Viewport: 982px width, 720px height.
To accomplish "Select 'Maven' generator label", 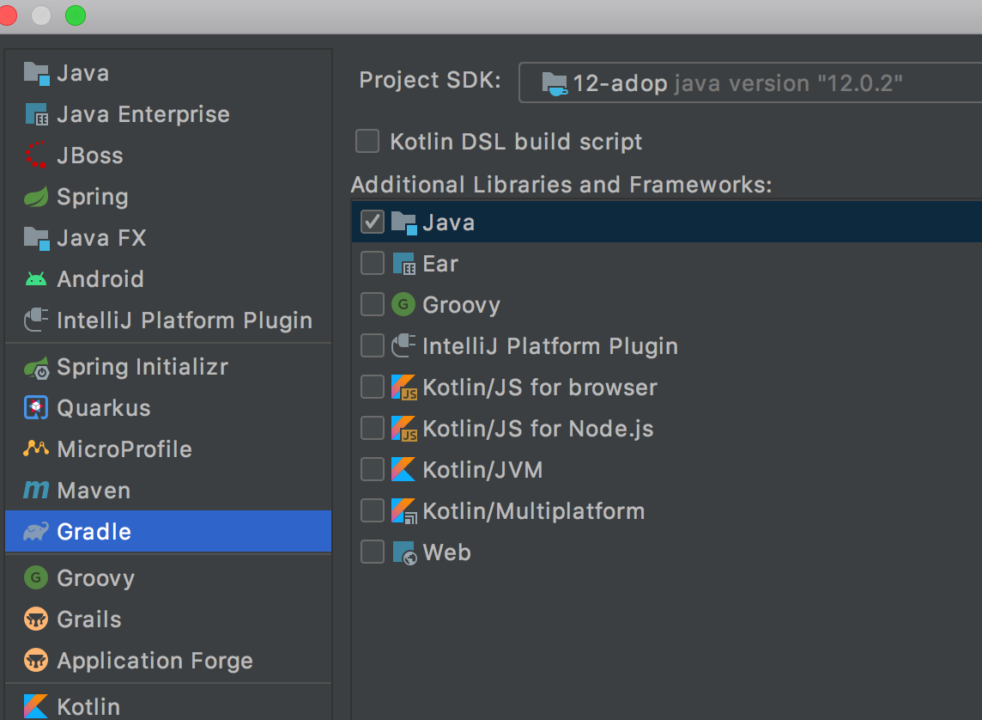I will pos(94,491).
